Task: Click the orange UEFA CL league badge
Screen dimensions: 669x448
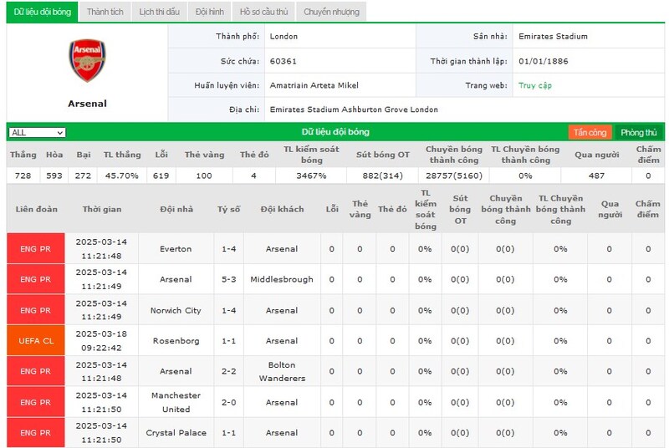Action: tap(36, 341)
